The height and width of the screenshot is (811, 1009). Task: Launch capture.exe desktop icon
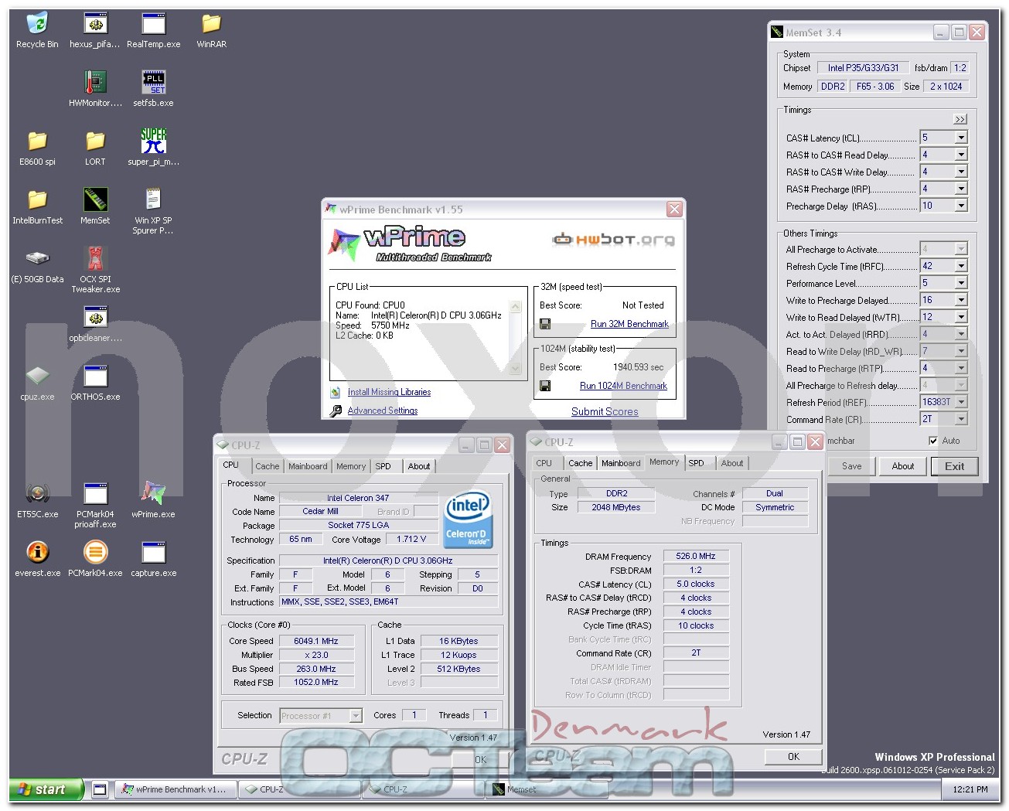click(153, 559)
